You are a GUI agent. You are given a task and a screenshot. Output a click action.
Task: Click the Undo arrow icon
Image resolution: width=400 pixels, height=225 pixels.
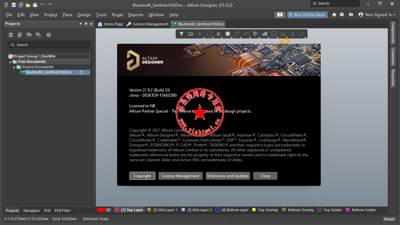[43, 5]
